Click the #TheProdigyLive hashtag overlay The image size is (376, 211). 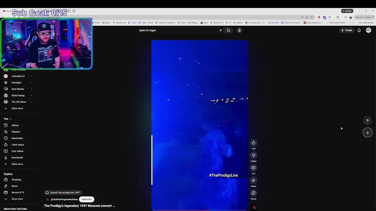coord(224,175)
